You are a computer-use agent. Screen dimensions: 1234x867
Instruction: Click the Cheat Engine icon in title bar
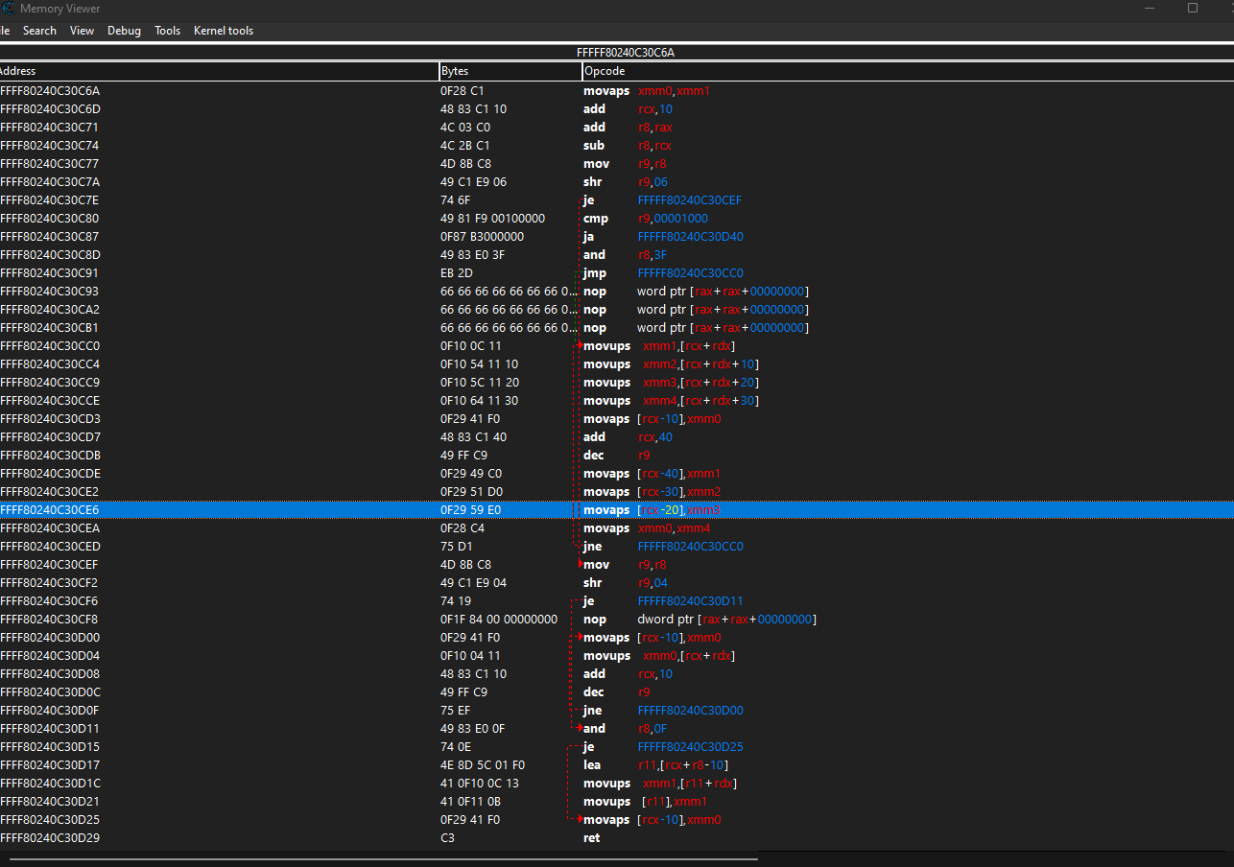point(8,8)
